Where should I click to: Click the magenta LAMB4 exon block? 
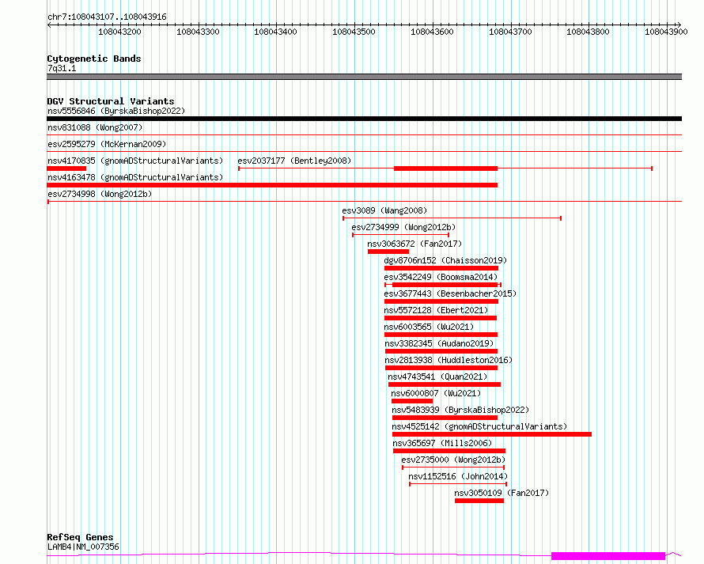click(x=608, y=556)
